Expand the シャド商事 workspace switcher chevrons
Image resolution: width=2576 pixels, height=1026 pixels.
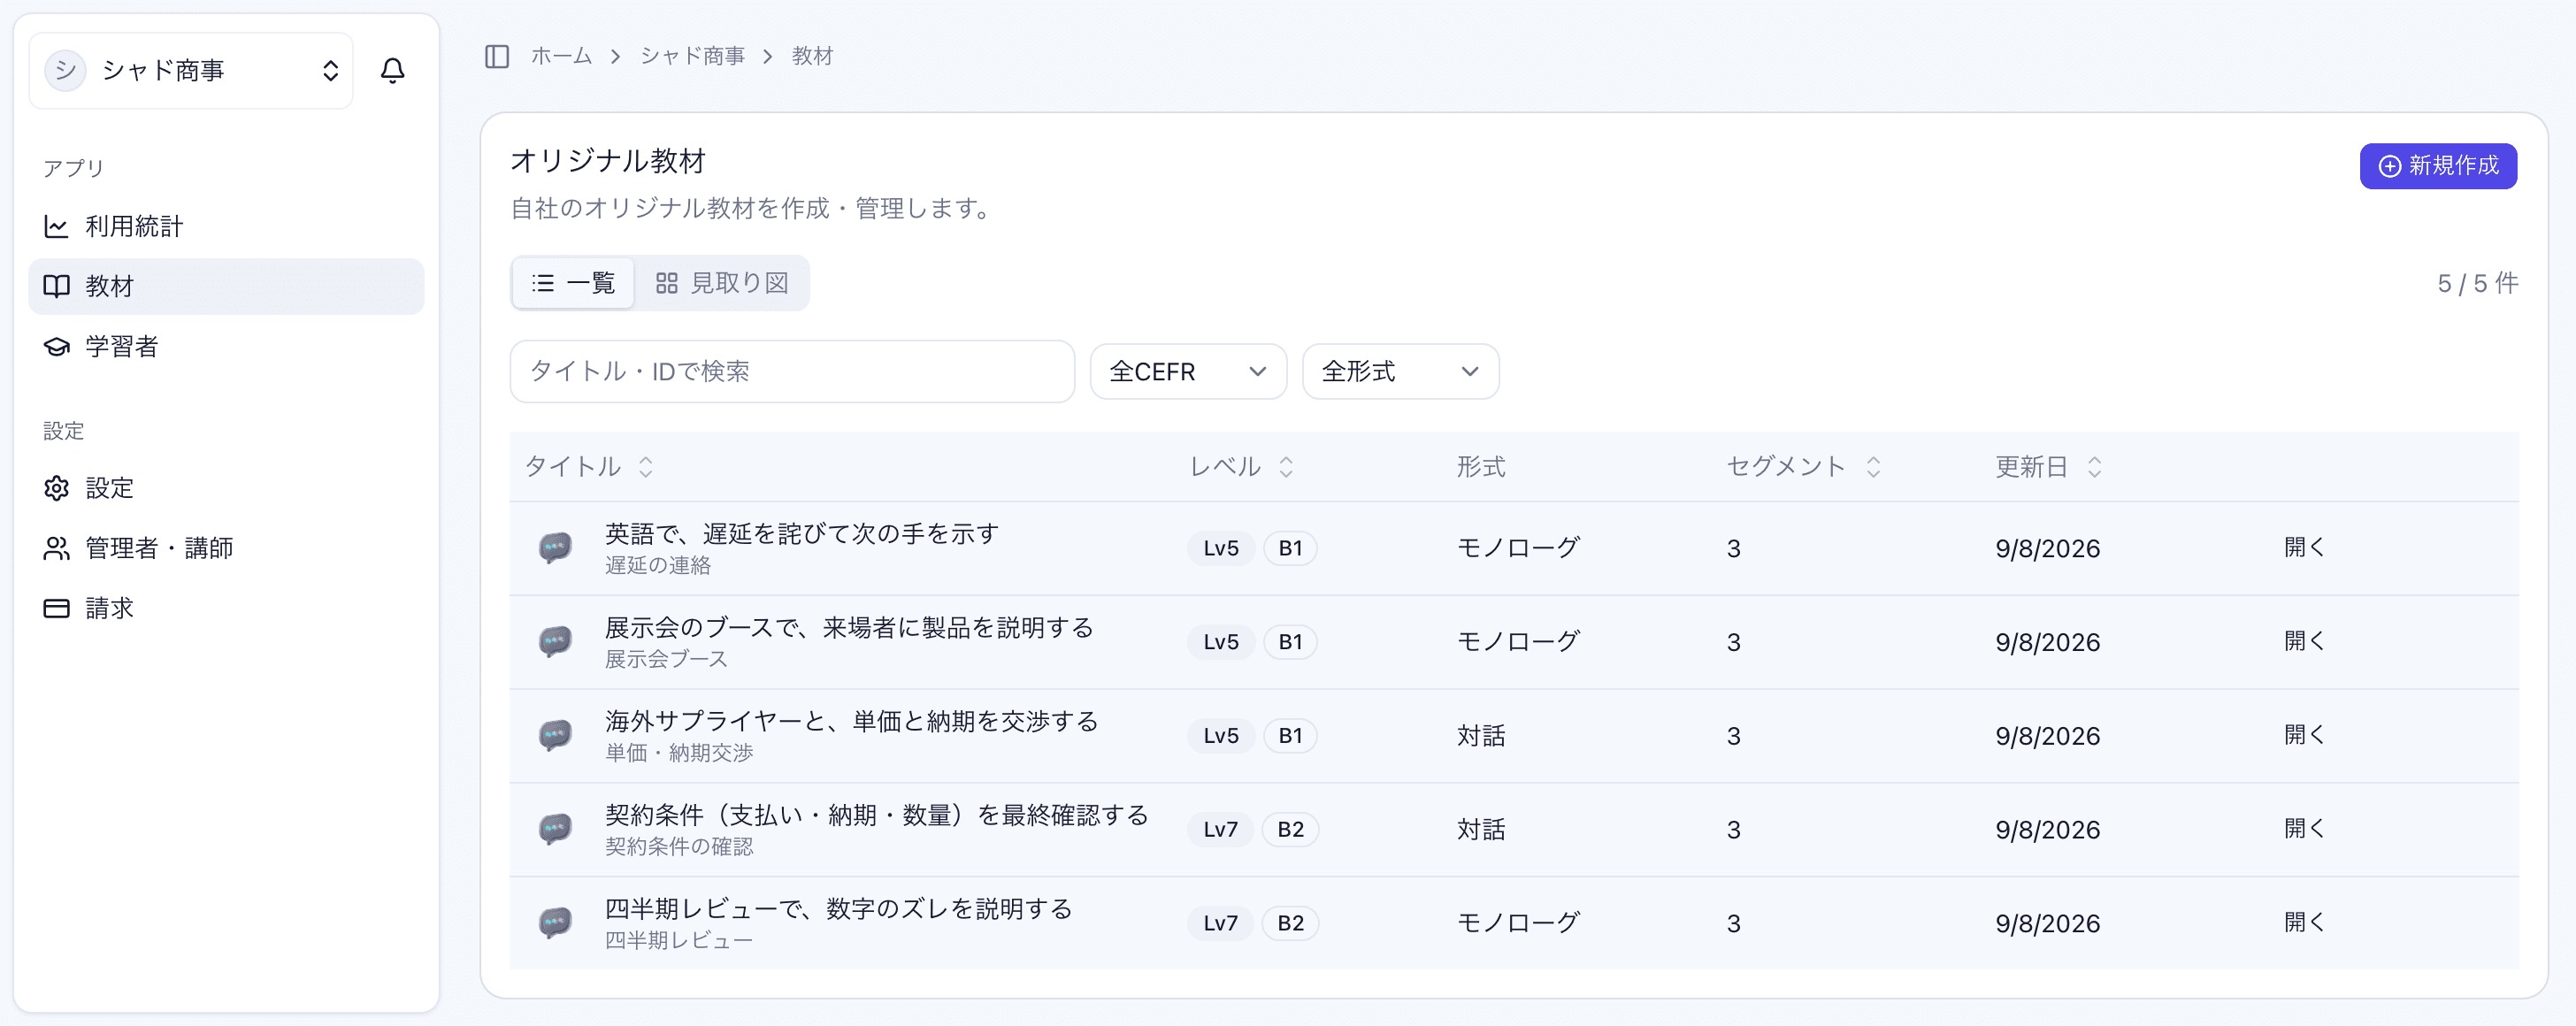click(330, 71)
